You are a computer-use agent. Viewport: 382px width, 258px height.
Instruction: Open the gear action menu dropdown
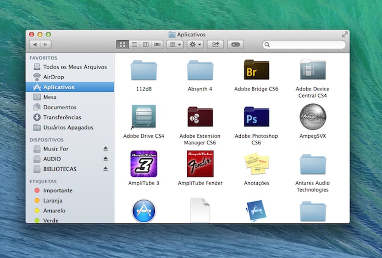click(x=195, y=45)
